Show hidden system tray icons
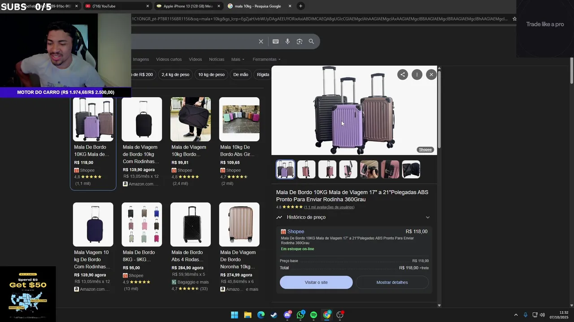The image size is (574, 322). 516,315
